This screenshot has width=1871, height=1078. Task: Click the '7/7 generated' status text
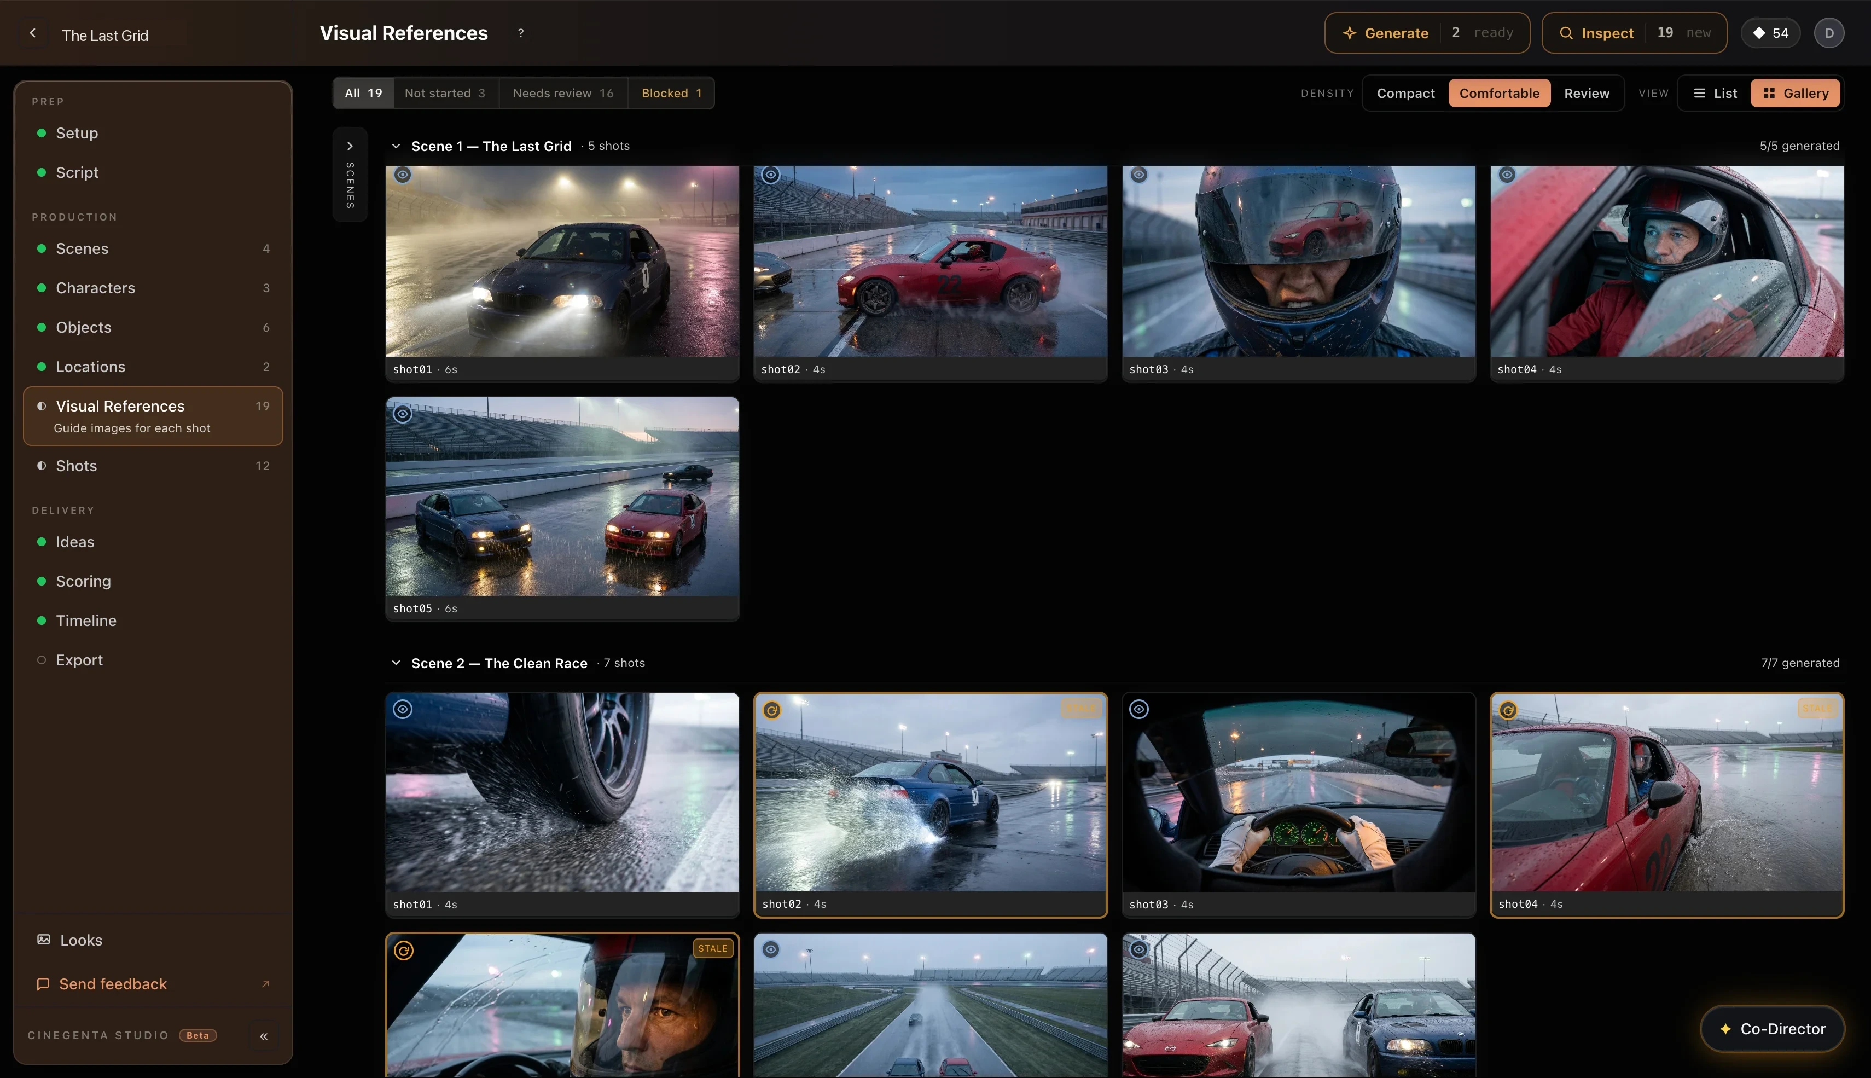coord(1800,663)
